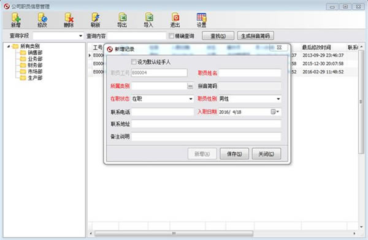Image resolution: width=368 pixels, height=240 pixels.
Task: Click cell 2016-02-29 11:48:52
Action: coord(323,72)
